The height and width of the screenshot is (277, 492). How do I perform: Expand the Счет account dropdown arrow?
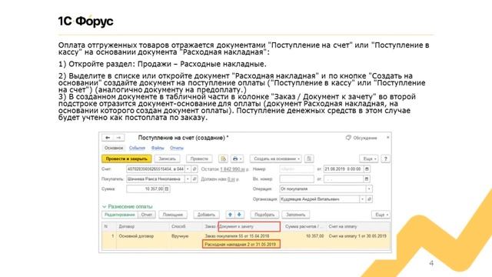click(x=188, y=169)
